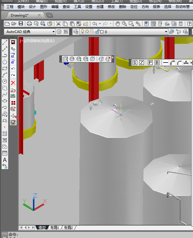Expand the layer list dropdown arrow
Viewport: 193px width, 238px height.
tap(166, 32)
